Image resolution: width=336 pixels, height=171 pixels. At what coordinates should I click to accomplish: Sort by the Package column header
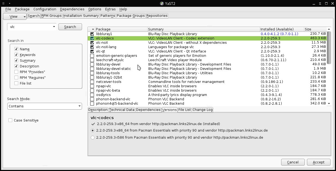point(121,29)
